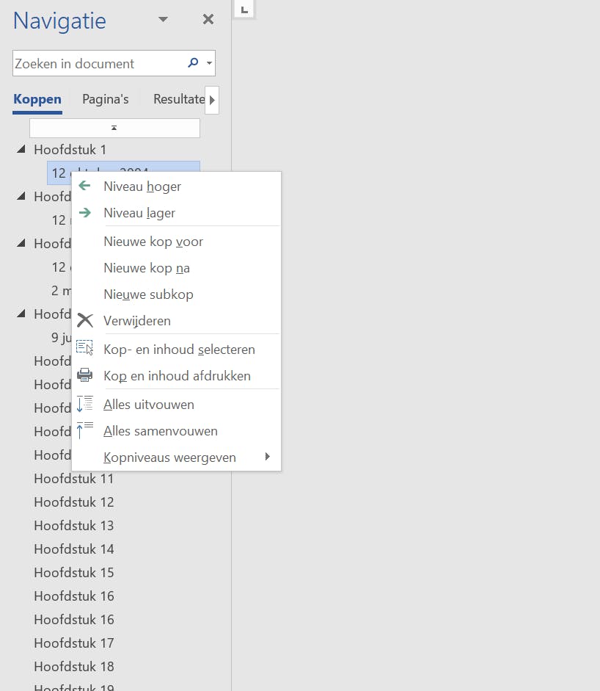Go to Hoofdstuk 15 heading

coord(74,573)
